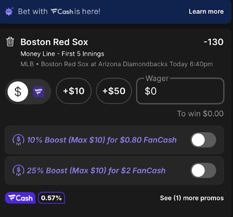
Task: Select 25% Boost for $2 FanCash text
Action: click(x=96, y=171)
